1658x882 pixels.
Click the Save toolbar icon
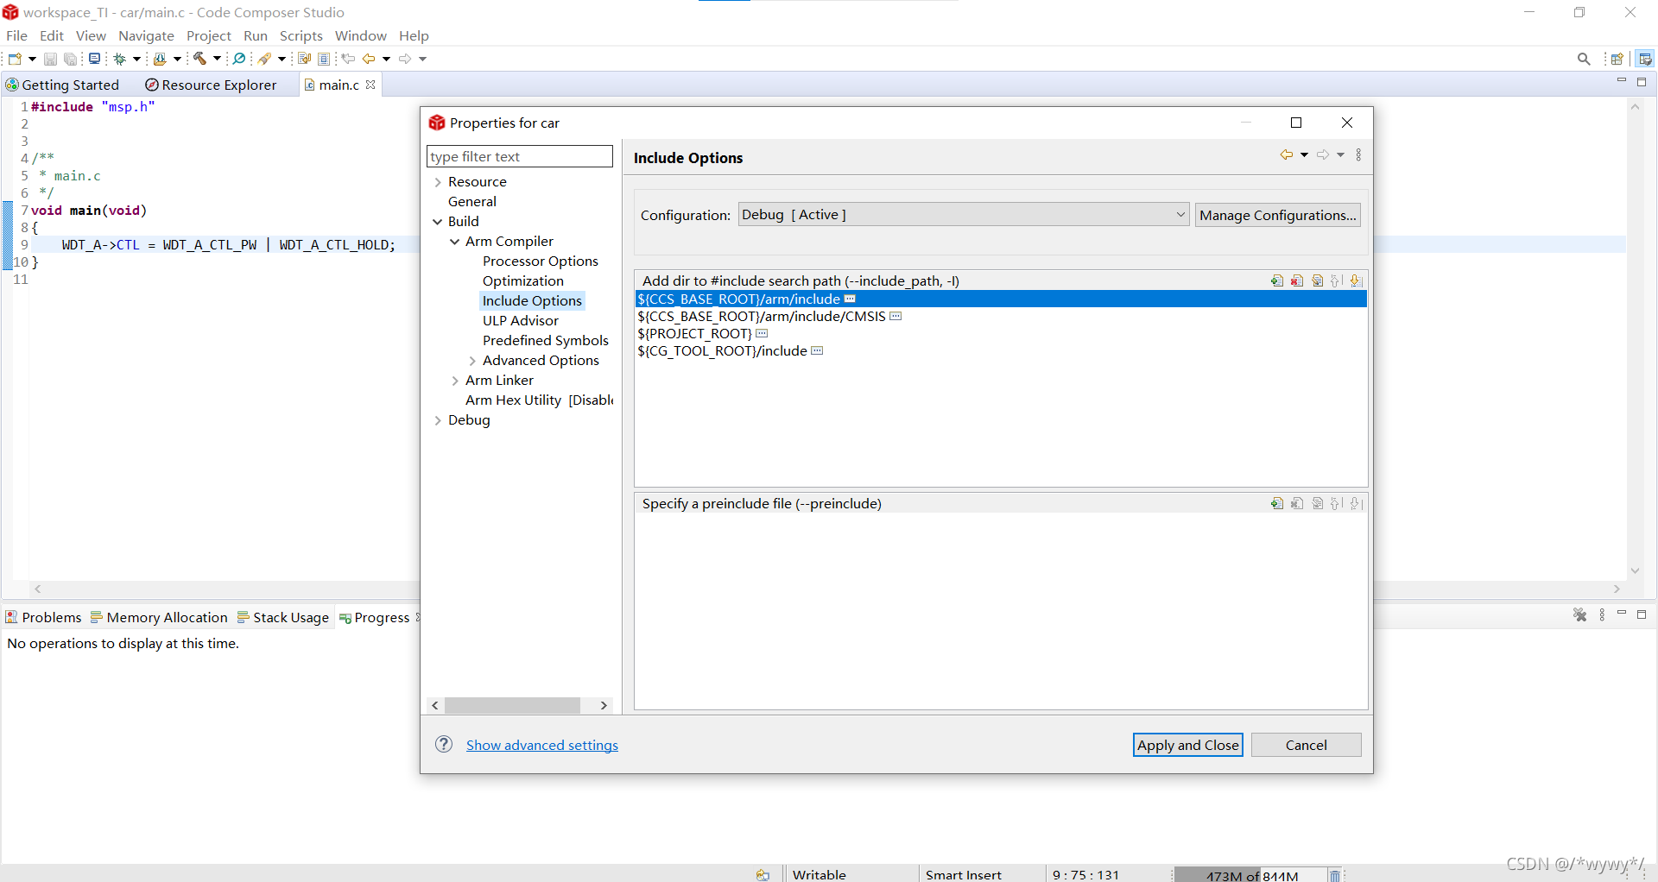(x=50, y=59)
